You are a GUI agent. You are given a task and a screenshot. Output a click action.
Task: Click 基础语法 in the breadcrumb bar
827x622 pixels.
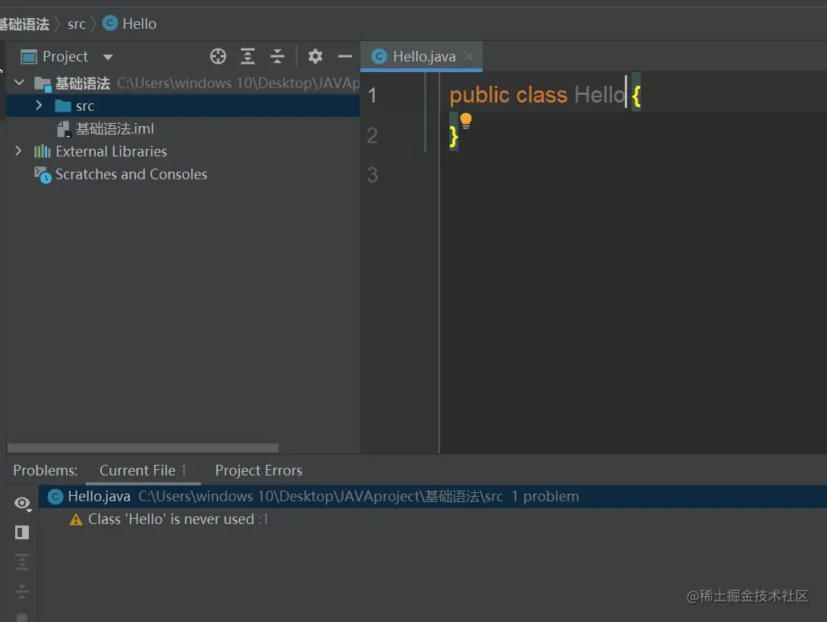24,24
